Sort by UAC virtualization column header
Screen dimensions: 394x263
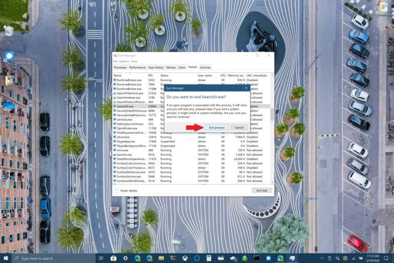257,75
